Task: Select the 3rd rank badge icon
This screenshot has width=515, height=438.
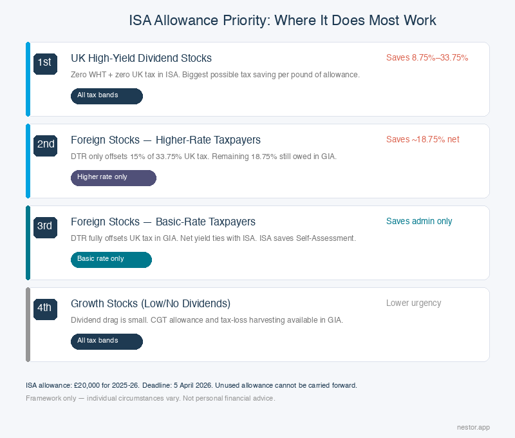Action: [44, 227]
